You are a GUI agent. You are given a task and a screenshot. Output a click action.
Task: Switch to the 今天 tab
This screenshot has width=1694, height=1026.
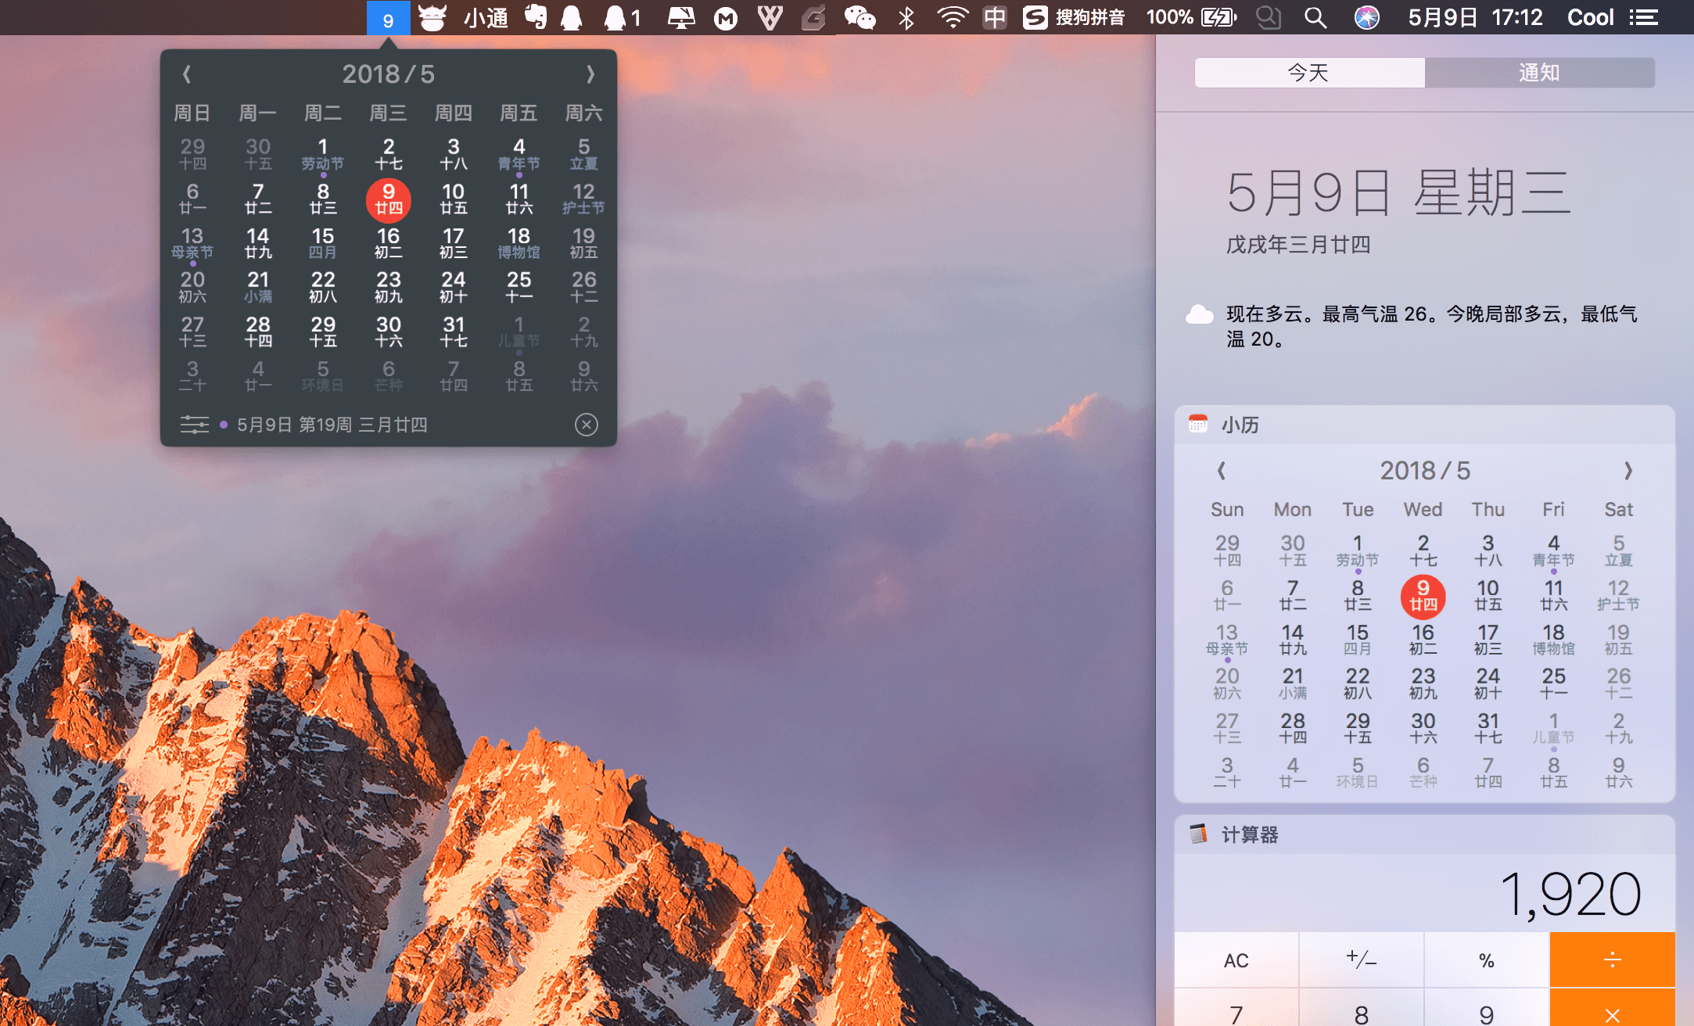coord(1309,73)
